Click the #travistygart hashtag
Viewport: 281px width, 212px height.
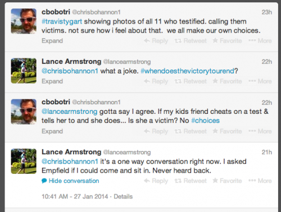click(x=62, y=21)
